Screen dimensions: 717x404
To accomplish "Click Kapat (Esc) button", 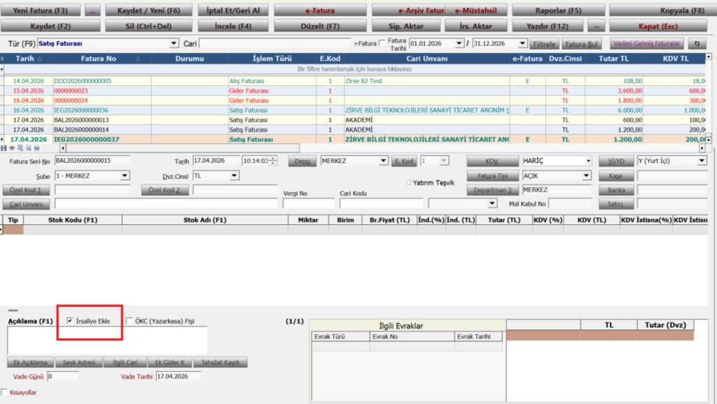I will (658, 26).
